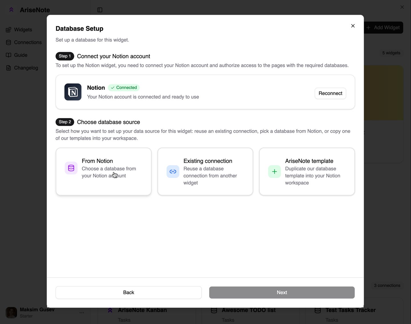Screen dimensions: 411x324
Task: Close the Database Setup dialog
Action: (x=353, y=26)
